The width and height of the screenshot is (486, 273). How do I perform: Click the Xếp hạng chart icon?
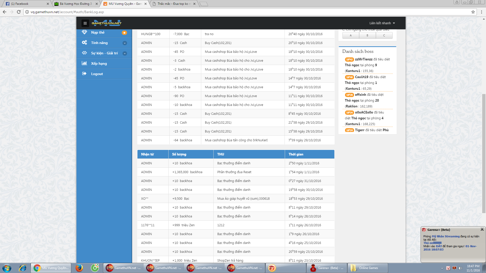[x=84, y=63]
